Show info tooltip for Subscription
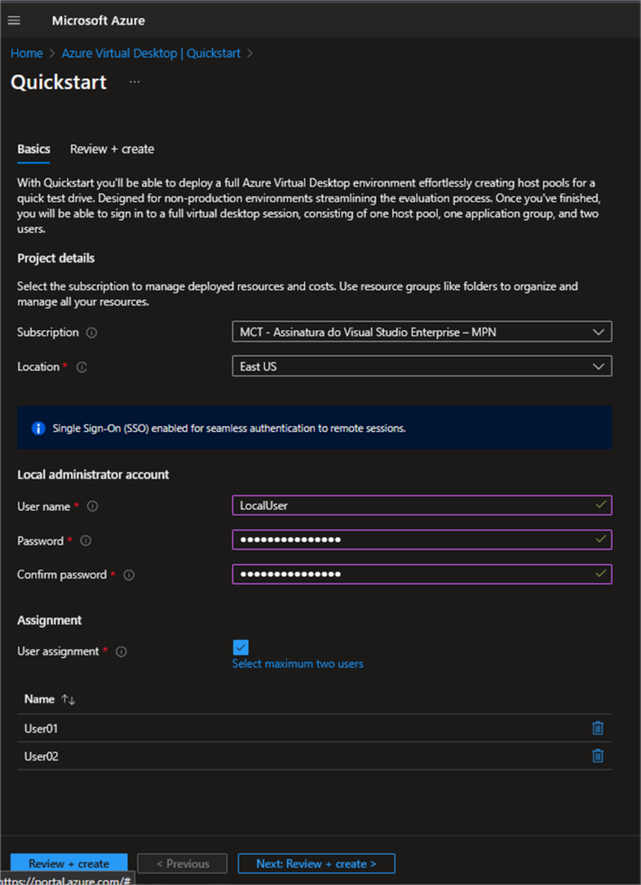 coord(92,333)
